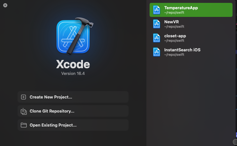Click the download icon beside Clone Git Repository
This screenshot has height=146, width=237.
point(24,111)
